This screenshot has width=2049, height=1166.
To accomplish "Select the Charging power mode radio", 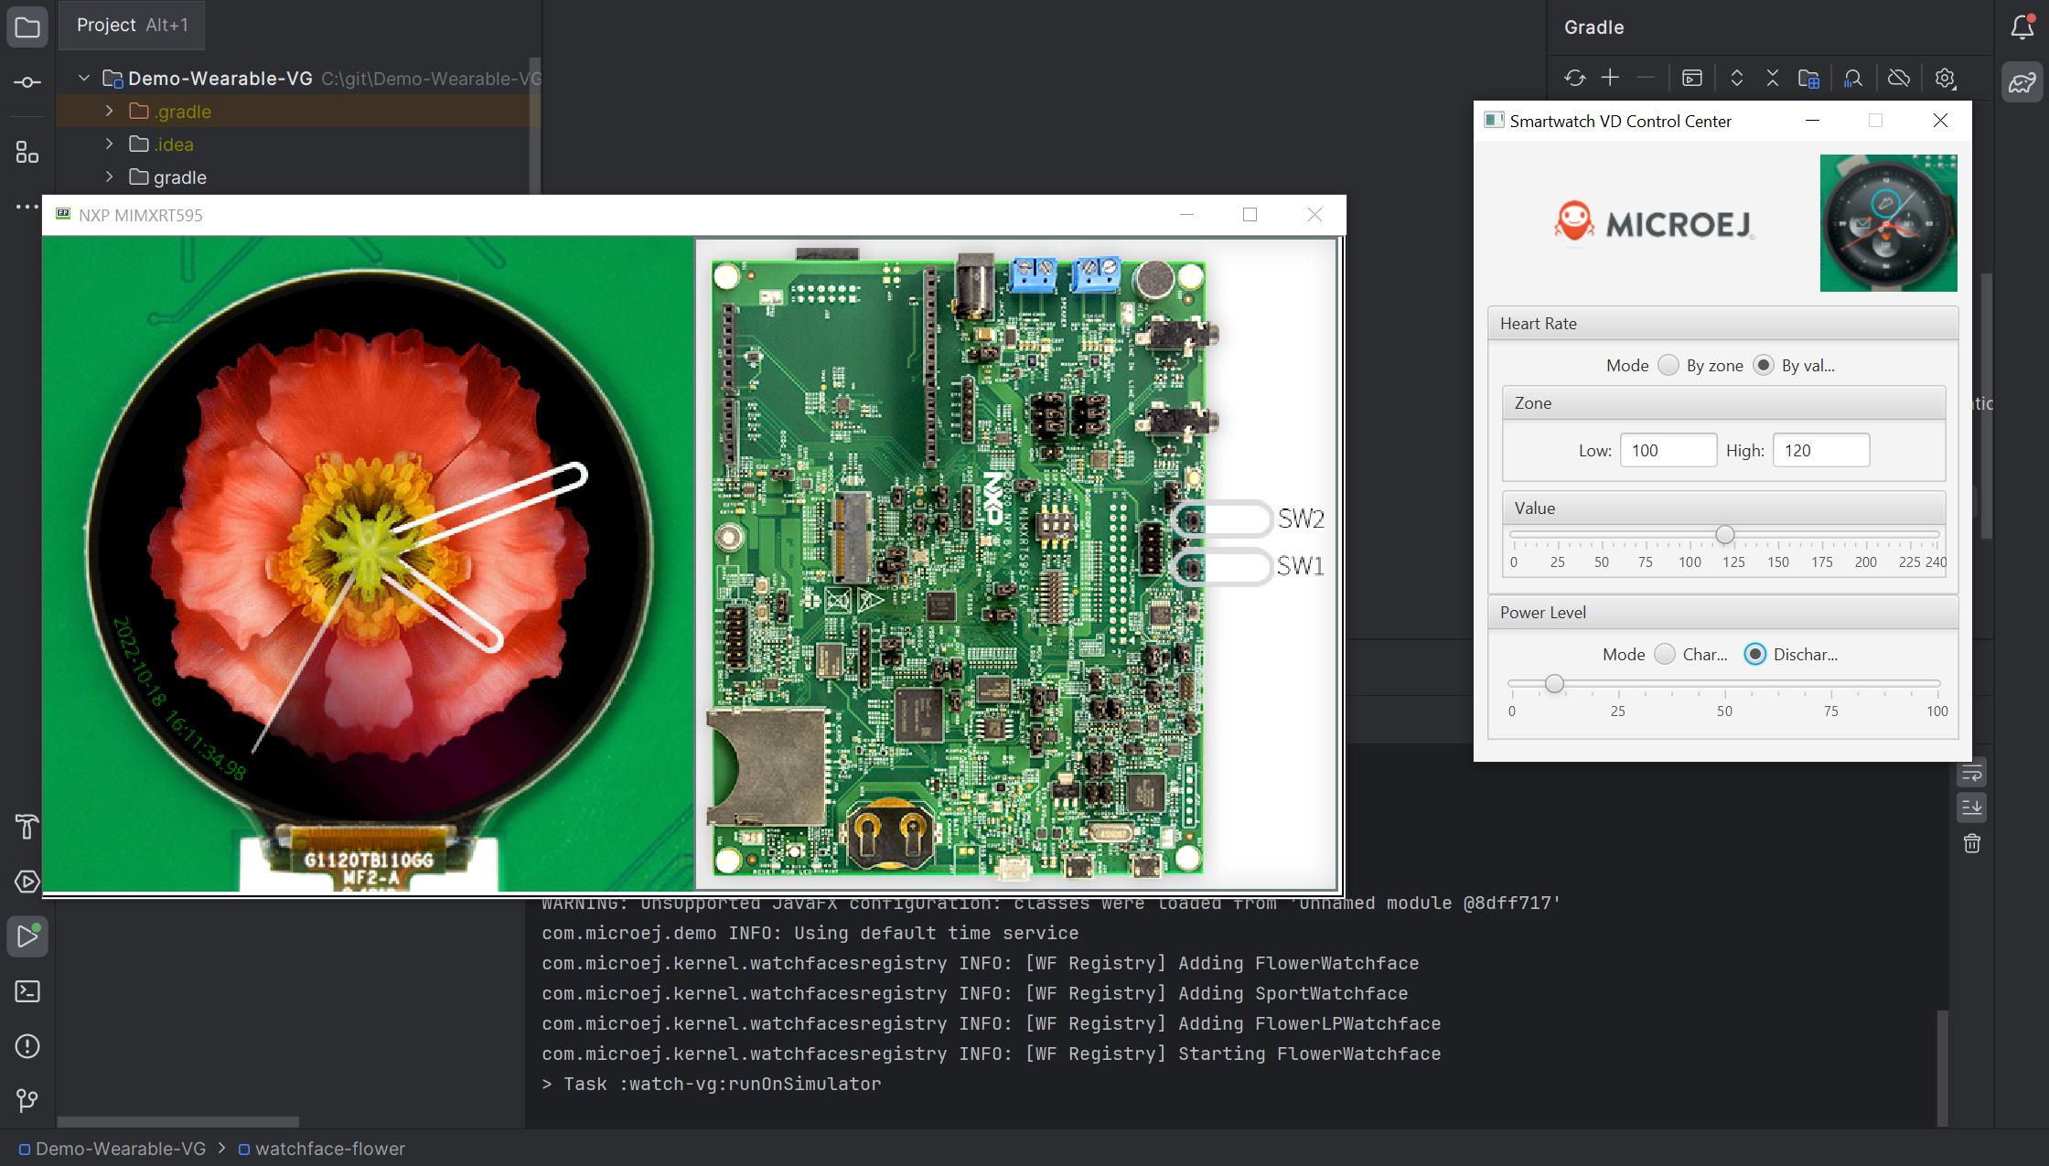I will [1665, 654].
